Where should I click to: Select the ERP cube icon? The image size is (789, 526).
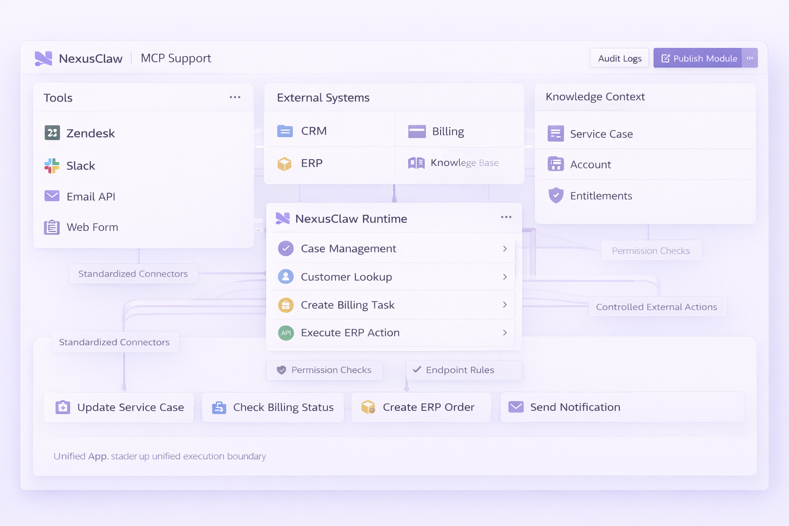click(286, 163)
